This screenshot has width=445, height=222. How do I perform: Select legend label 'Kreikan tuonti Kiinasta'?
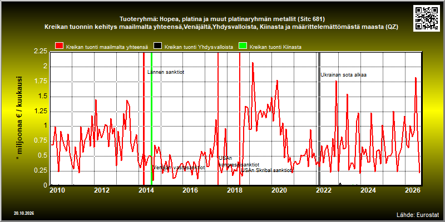point(275,47)
